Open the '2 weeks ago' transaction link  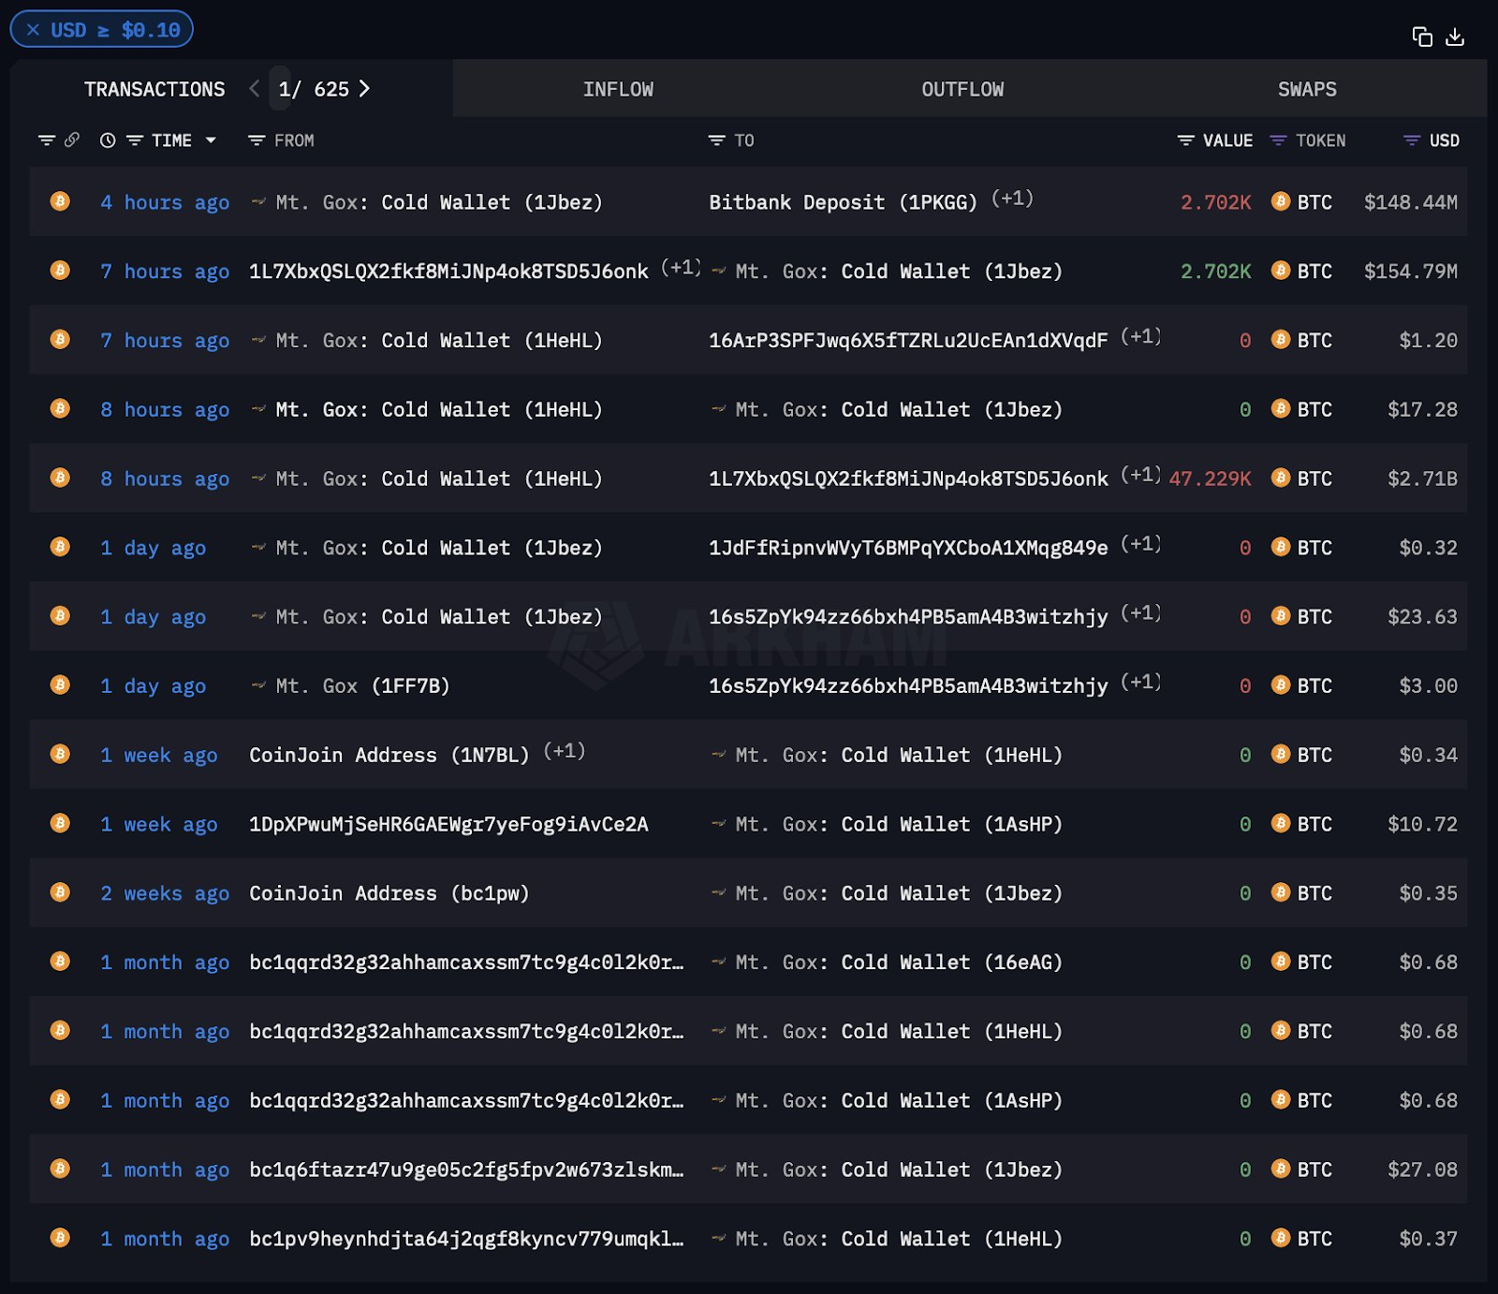click(x=165, y=893)
